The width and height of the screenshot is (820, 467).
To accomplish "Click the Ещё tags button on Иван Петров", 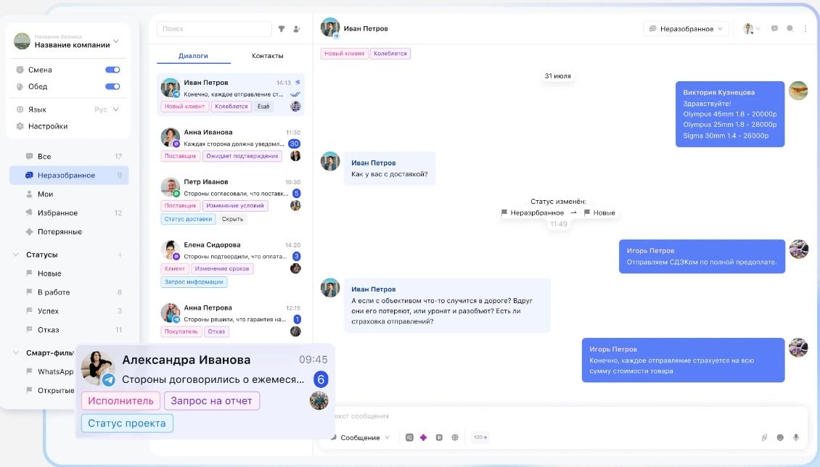I will click(263, 107).
